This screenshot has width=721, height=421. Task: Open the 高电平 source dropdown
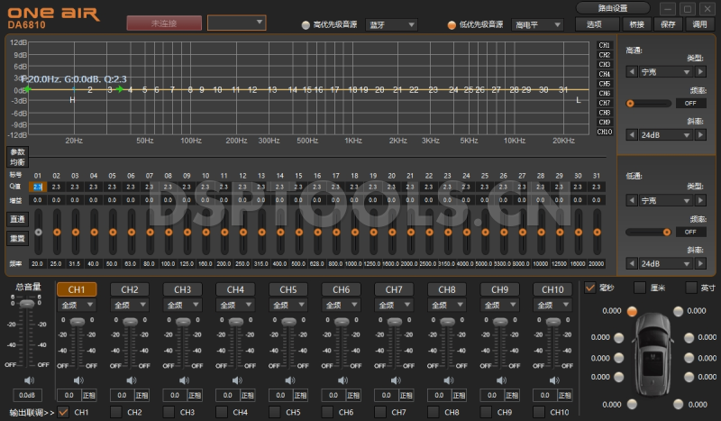(532, 25)
